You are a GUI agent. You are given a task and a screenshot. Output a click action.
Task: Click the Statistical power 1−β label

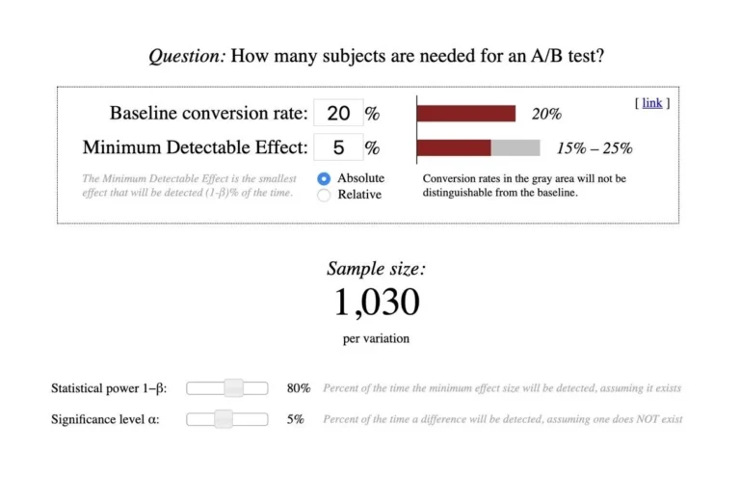109,388
